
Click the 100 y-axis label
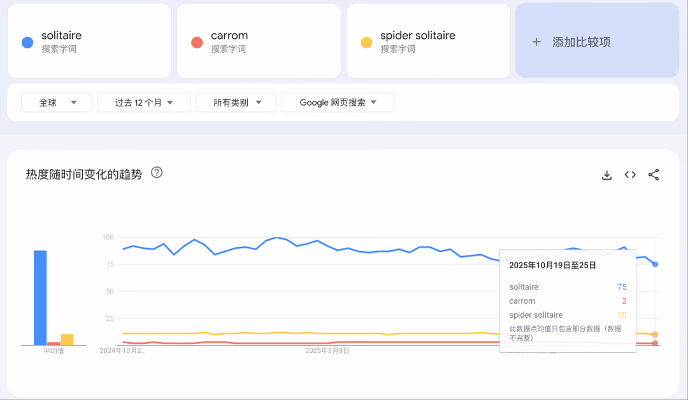point(108,238)
